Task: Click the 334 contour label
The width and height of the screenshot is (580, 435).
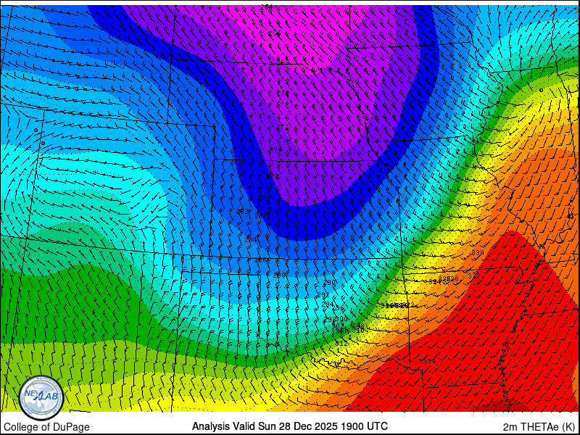Action: click(429, 361)
